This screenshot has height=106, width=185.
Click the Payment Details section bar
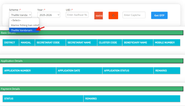(x=91, y=89)
